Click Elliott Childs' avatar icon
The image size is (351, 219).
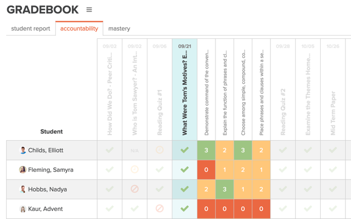(x=23, y=151)
